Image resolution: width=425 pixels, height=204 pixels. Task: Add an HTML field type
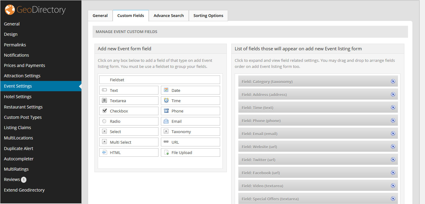coord(129,152)
